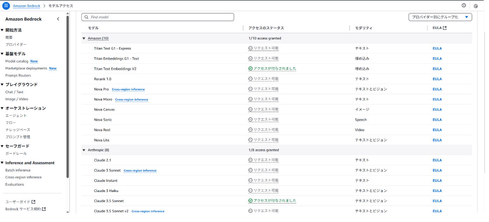Click in the Find model search field

point(158,17)
